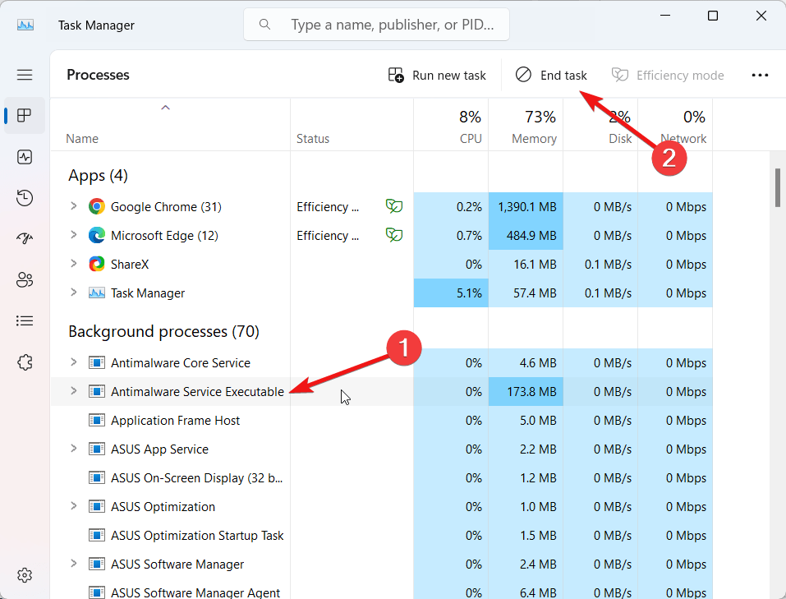Click the efficiency leaf icon for Google Chrome

[394, 205]
